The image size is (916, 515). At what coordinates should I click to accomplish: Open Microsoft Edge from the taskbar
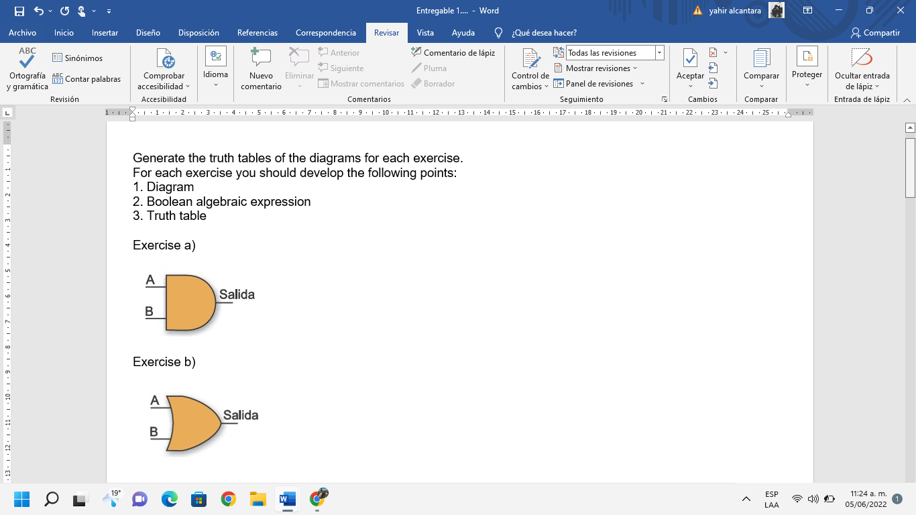tap(169, 499)
